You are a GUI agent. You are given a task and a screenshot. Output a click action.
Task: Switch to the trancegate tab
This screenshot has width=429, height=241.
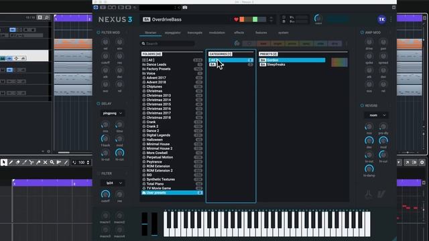click(195, 33)
